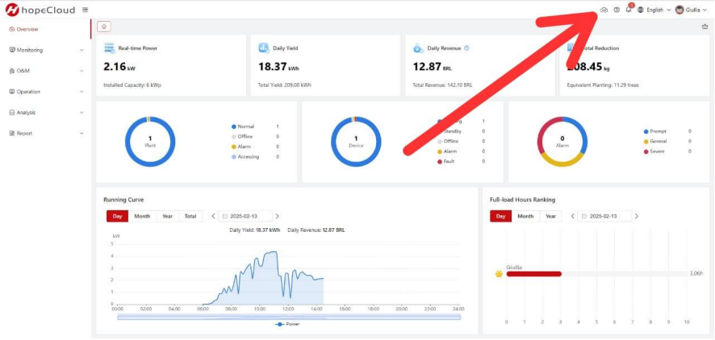The width and height of the screenshot is (715, 340).
Task: Click the home icon tab below header
Action: (104, 27)
